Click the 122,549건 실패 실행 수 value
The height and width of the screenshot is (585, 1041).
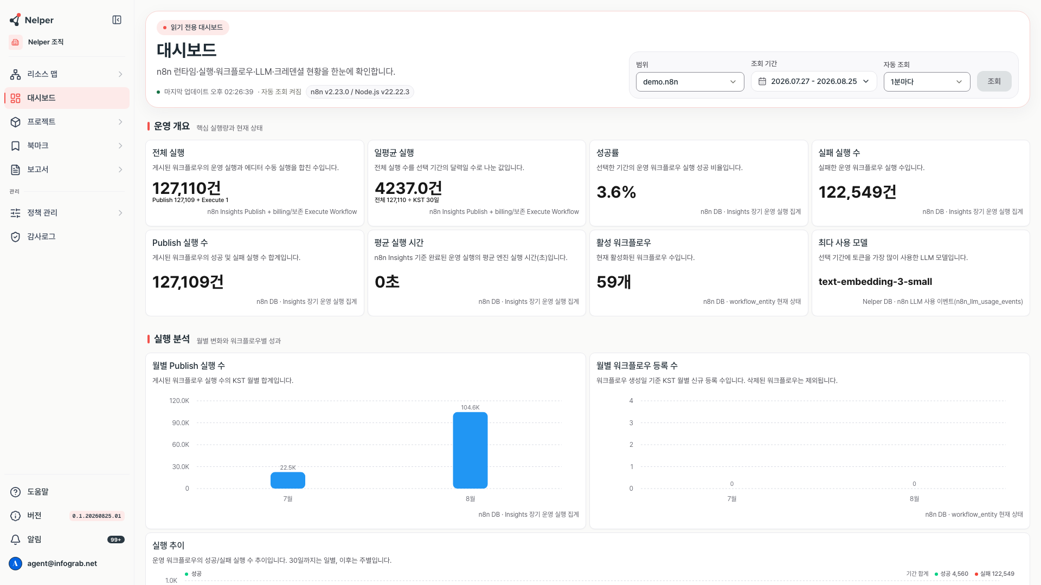(x=857, y=192)
